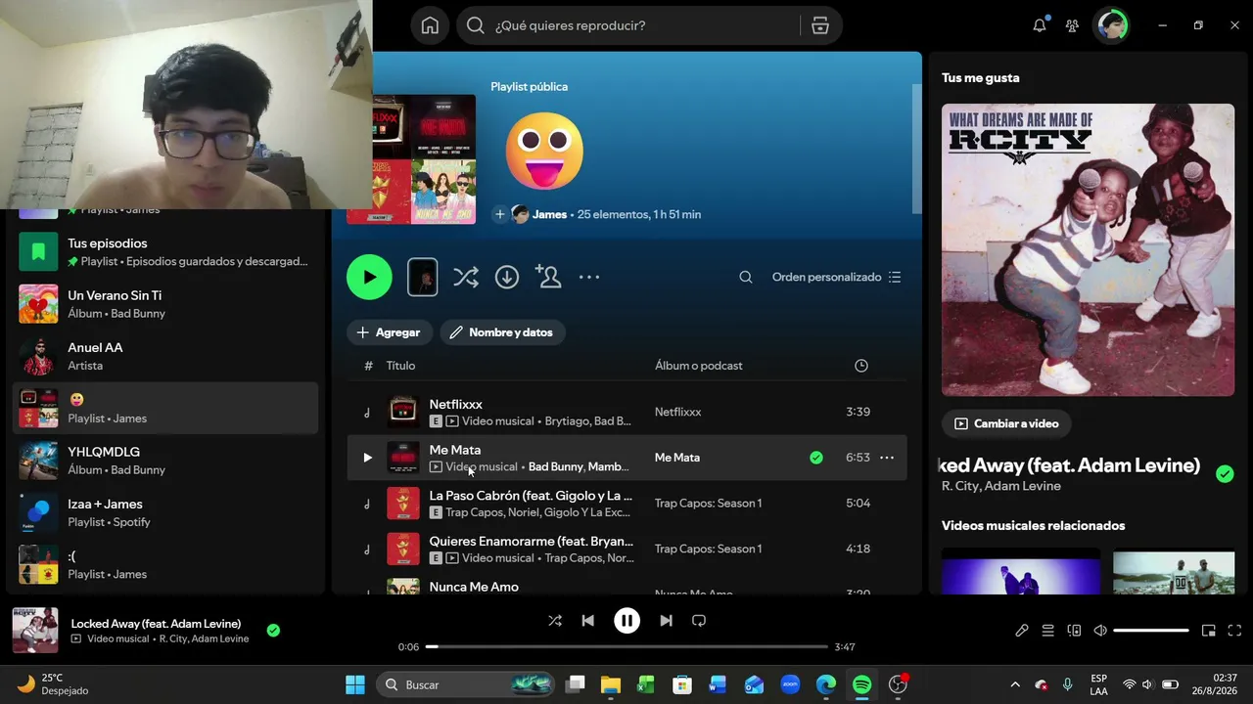Viewport: 1253px width, 704px height.
Task: Open the profile avatar menu
Action: click(1112, 25)
